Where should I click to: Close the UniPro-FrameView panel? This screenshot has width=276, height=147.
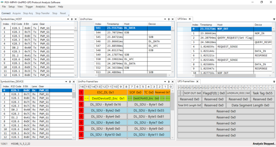pyautogui.click(x=172, y=82)
